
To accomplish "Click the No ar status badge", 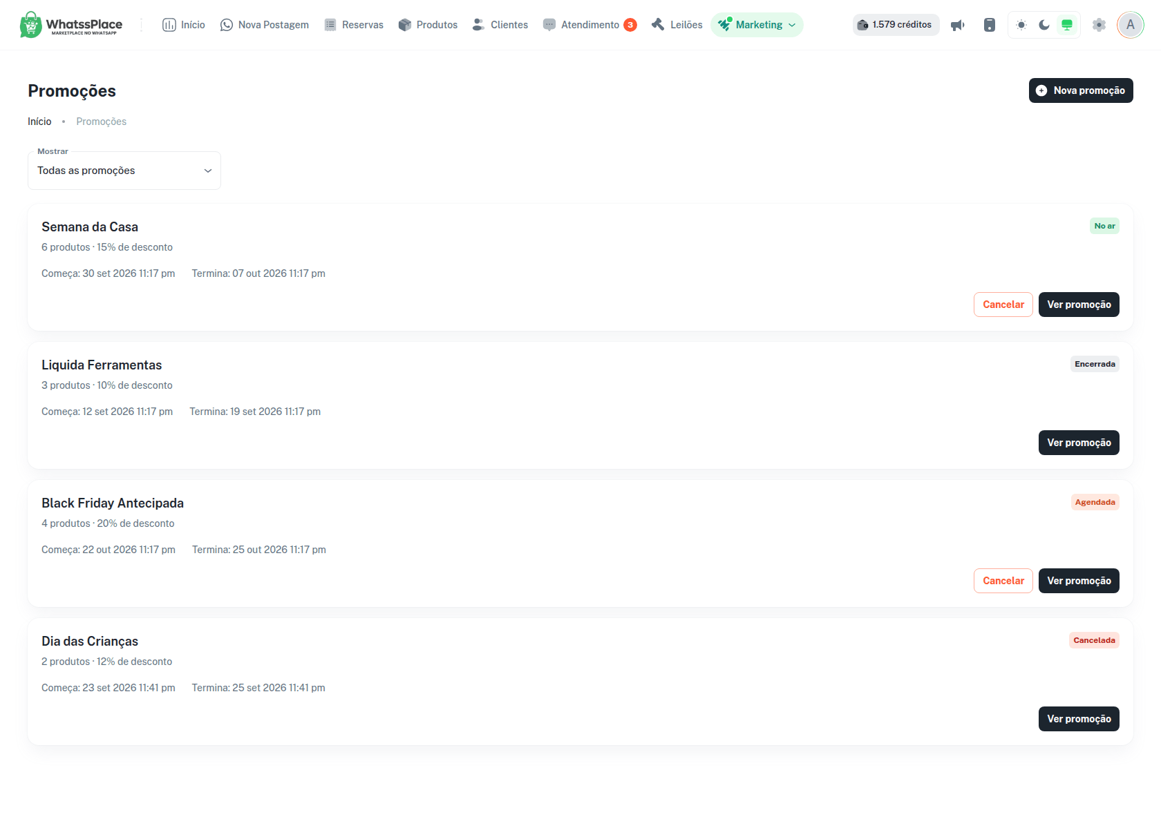I will [x=1104, y=226].
